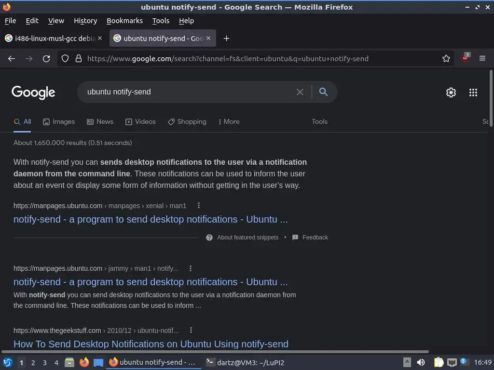Open the volume control tray icon

point(421,362)
